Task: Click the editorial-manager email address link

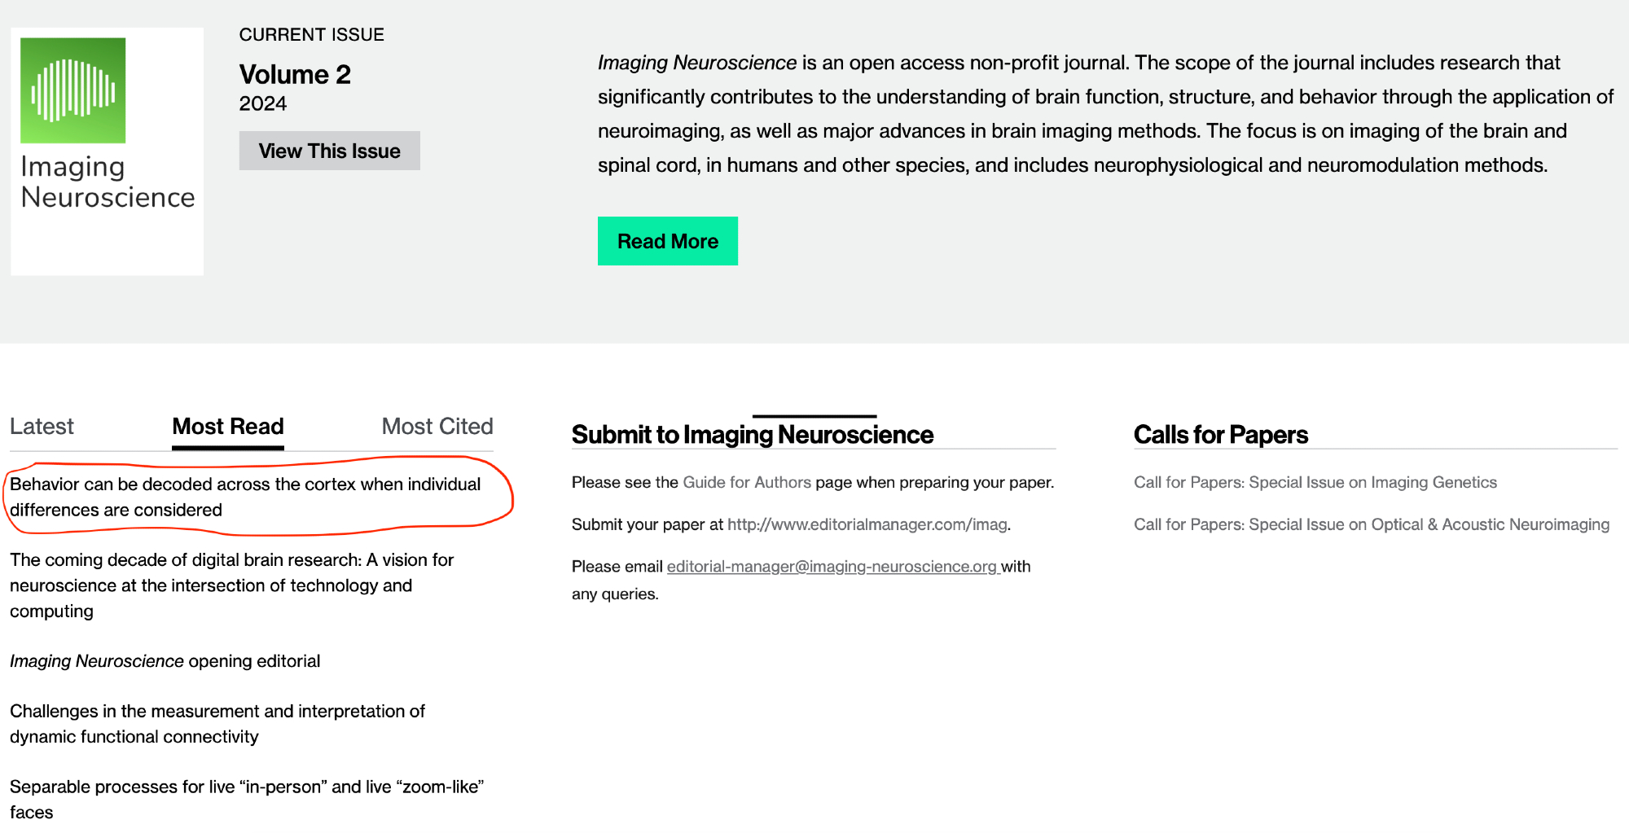Action: click(x=832, y=567)
